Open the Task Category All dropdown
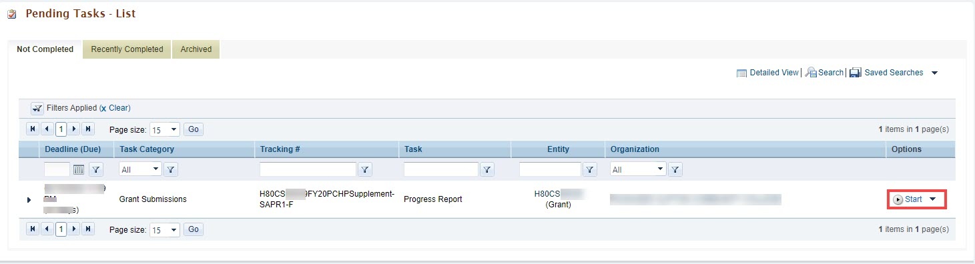This screenshot has height=264, width=975. click(140, 170)
